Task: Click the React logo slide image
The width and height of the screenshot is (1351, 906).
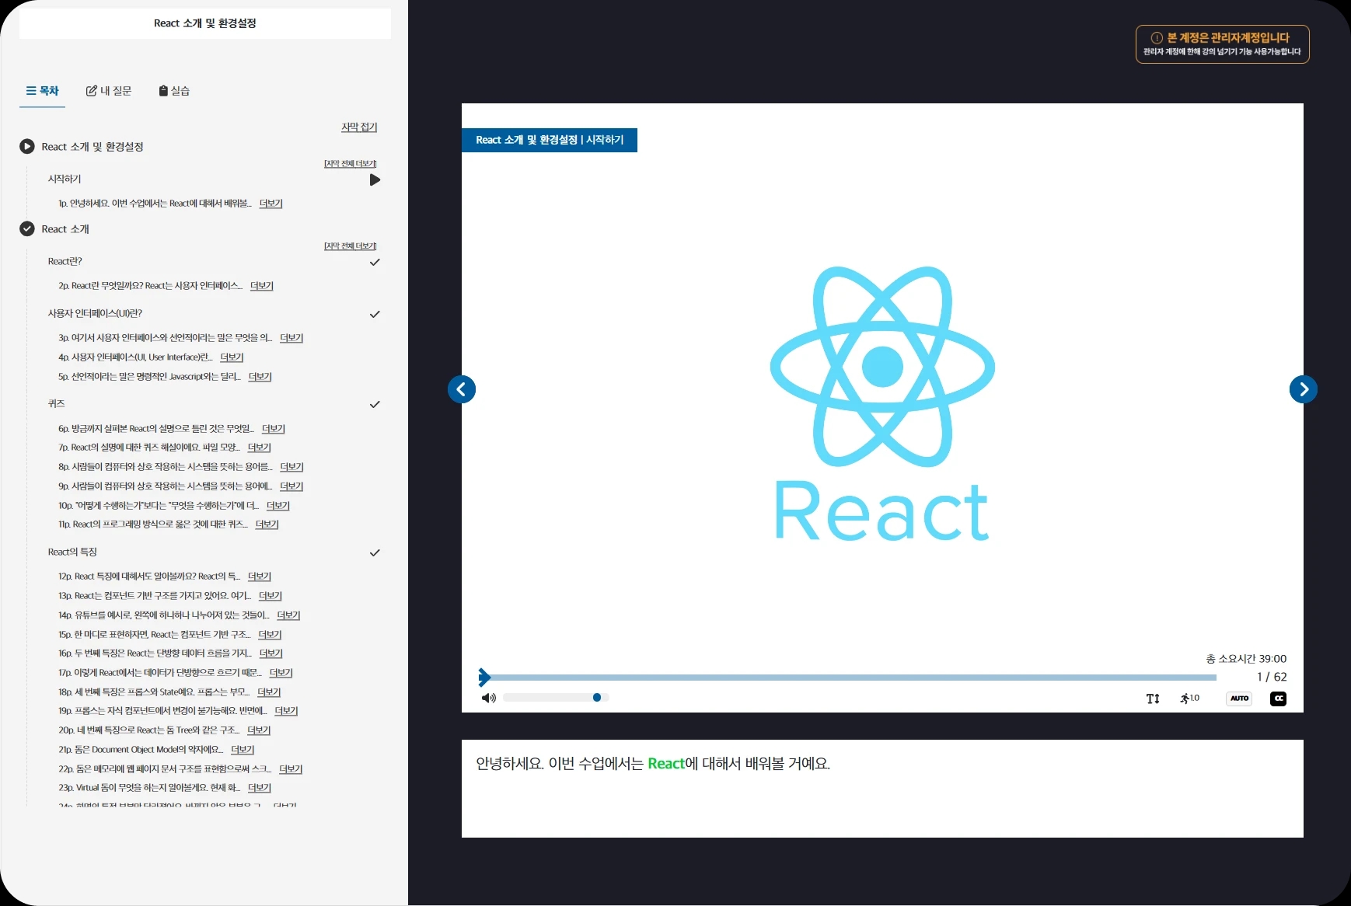Action: point(882,402)
